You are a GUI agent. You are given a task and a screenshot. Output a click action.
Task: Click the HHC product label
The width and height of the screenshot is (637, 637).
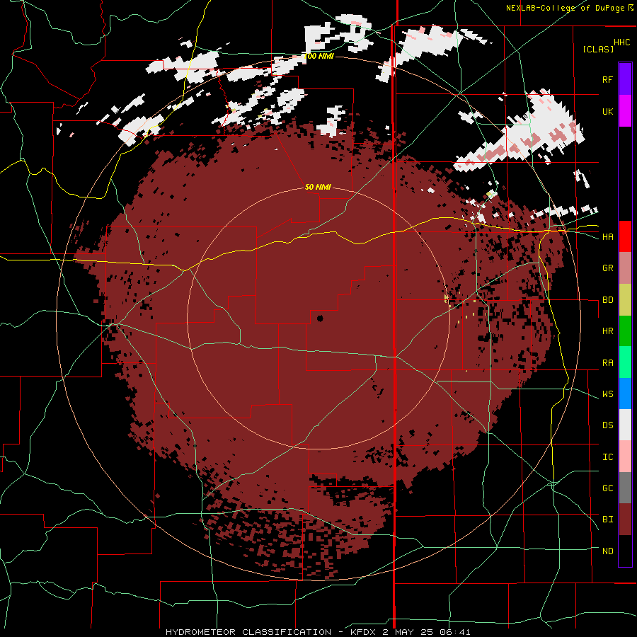621,42
